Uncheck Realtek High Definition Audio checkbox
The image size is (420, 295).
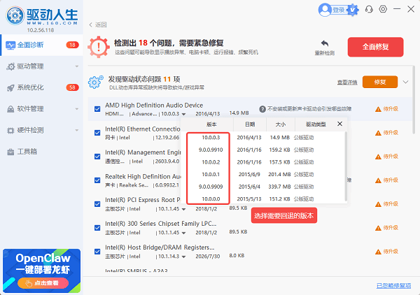(97, 180)
